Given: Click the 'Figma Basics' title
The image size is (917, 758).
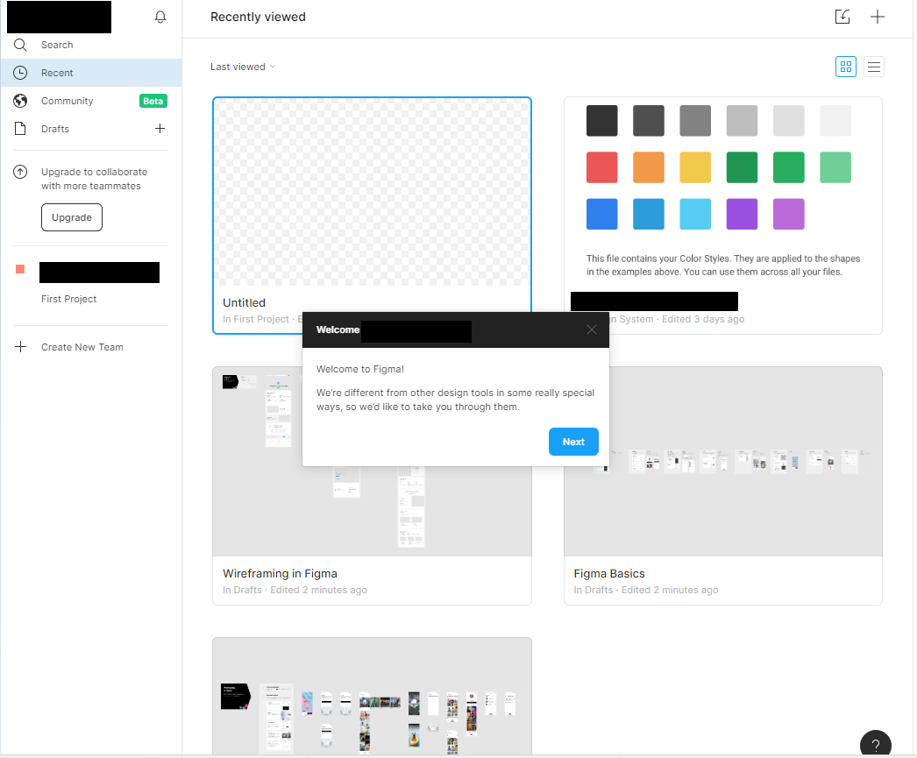Looking at the screenshot, I should click(x=609, y=573).
